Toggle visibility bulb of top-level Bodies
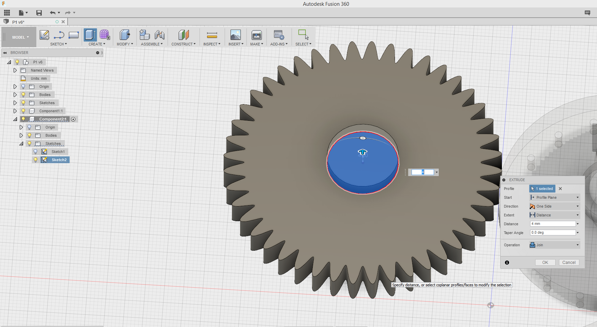Screen dimensions: 597x327 pos(23,95)
